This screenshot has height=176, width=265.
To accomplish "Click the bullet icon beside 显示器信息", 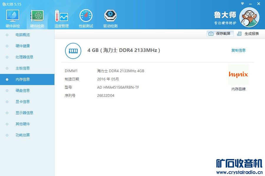I will click(x=7, y=113).
